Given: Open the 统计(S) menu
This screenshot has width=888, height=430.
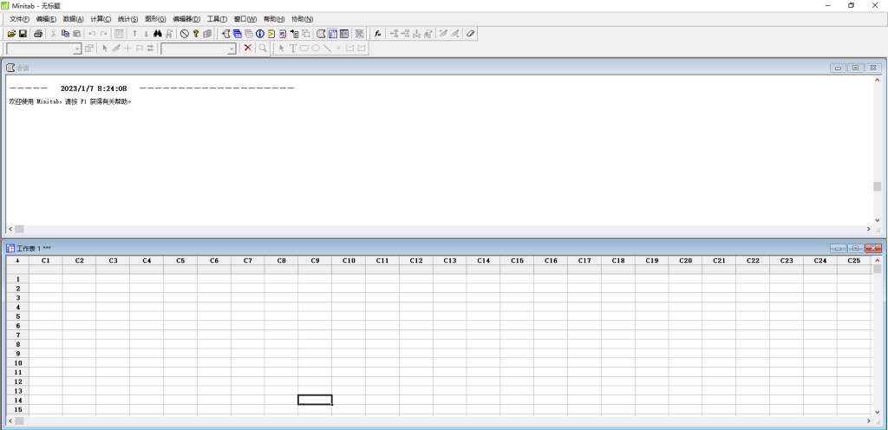Looking at the screenshot, I should point(127,19).
